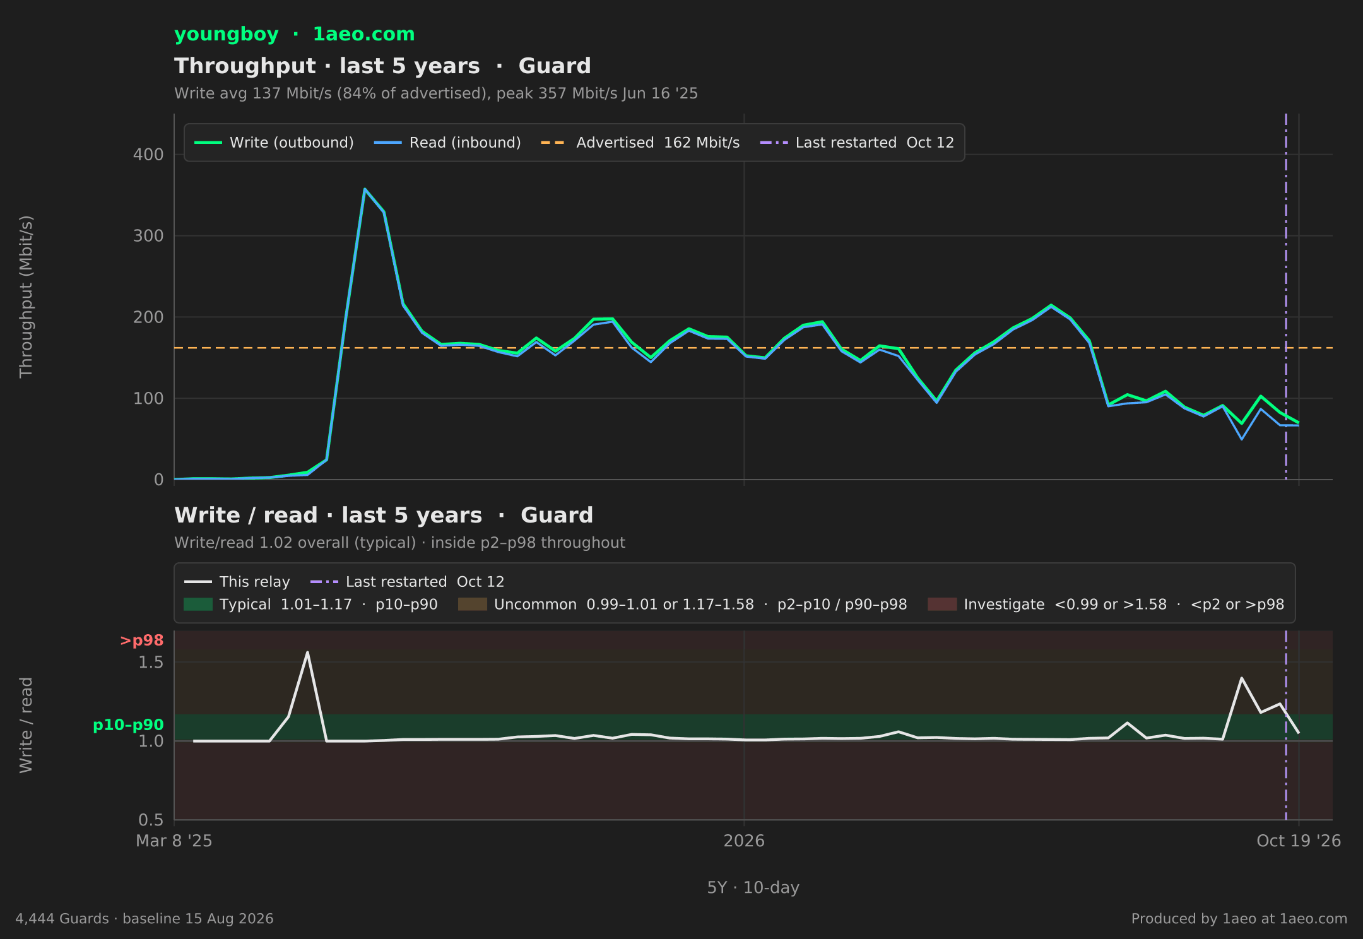
Task: Click 'Produced by 1aeo at 1aeo.com' footer
Action: 1239,919
